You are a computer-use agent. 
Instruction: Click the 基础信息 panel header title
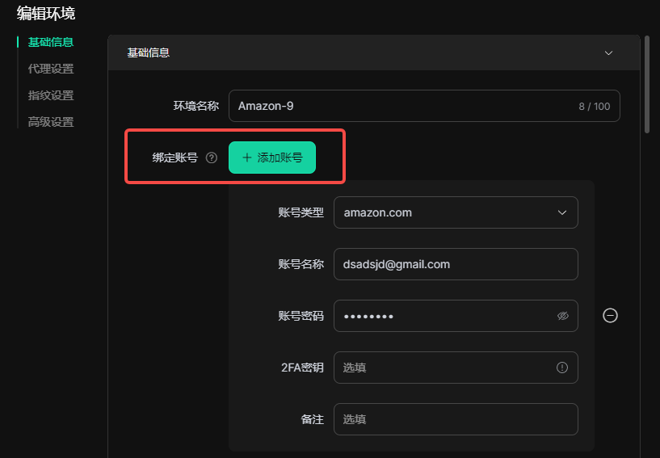149,53
